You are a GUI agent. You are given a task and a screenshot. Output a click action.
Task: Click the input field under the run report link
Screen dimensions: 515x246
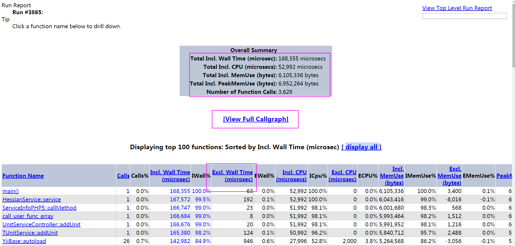(x=465, y=16)
